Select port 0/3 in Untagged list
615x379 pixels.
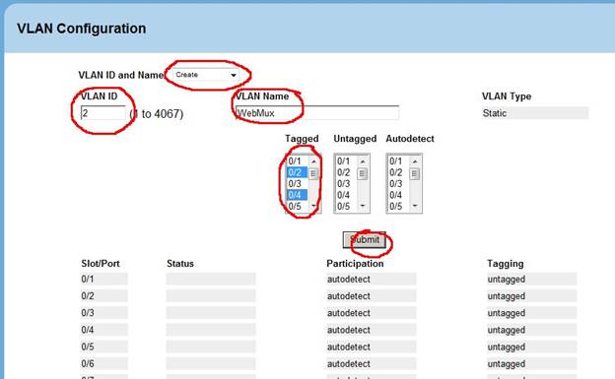(346, 184)
